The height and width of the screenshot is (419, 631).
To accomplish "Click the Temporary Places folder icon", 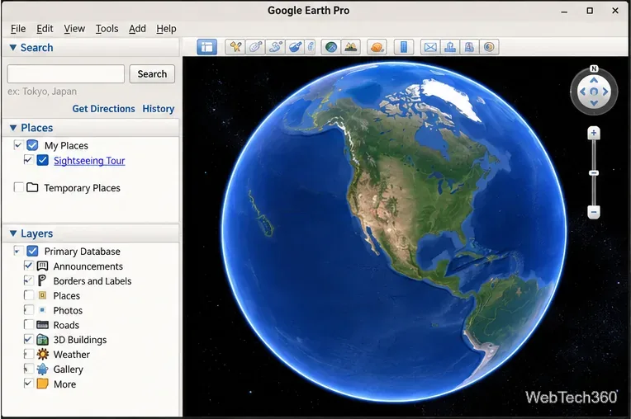I will tap(32, 187).
